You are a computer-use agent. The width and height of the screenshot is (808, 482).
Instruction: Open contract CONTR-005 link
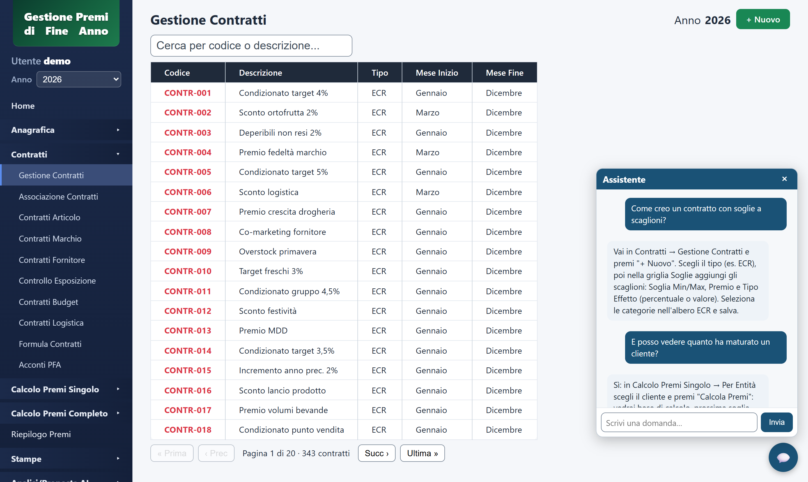[188, 172]
